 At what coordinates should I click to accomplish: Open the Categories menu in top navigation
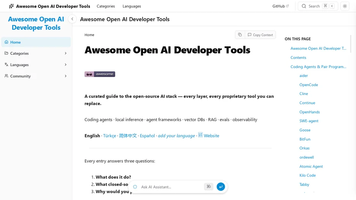[106, 6]
